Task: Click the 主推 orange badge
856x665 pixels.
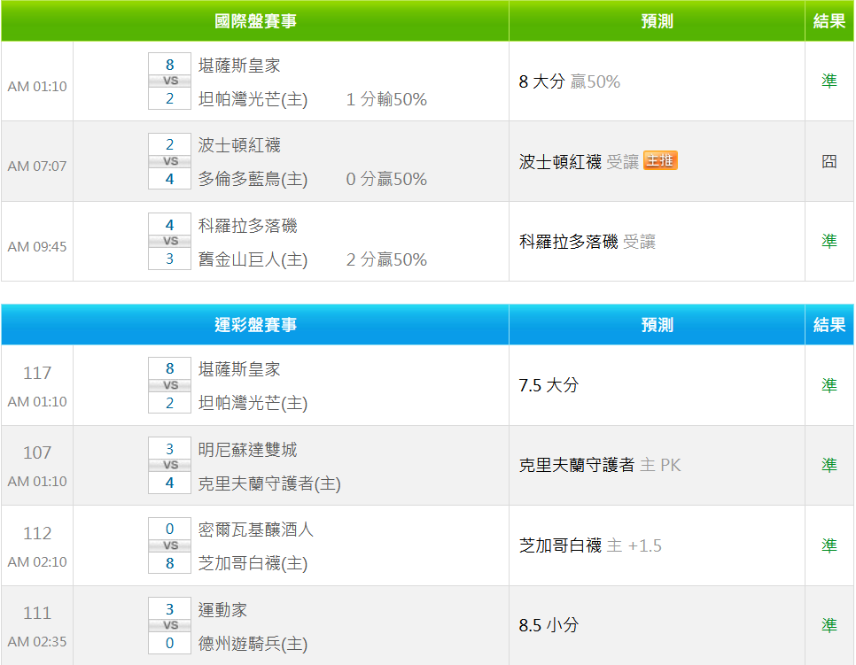Action: [660, 160]
